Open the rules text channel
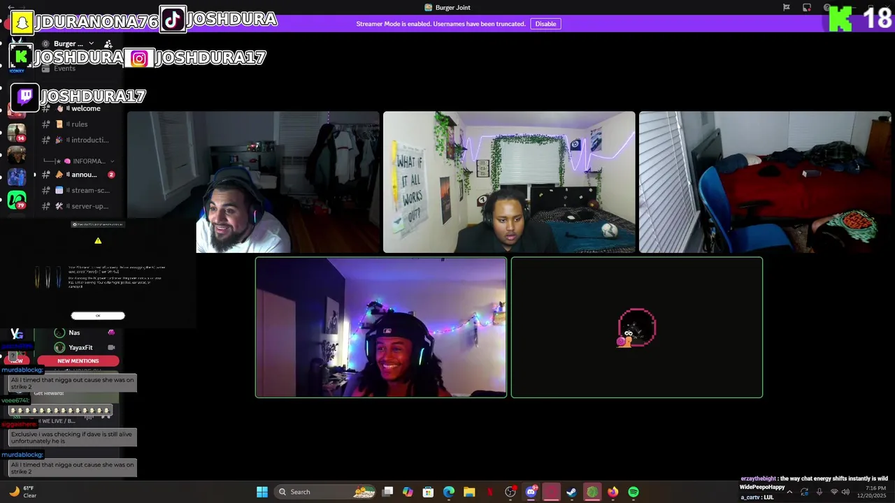The height and width of the screenshot is (503, 895). pyautogui.click(x=80, y=124)
